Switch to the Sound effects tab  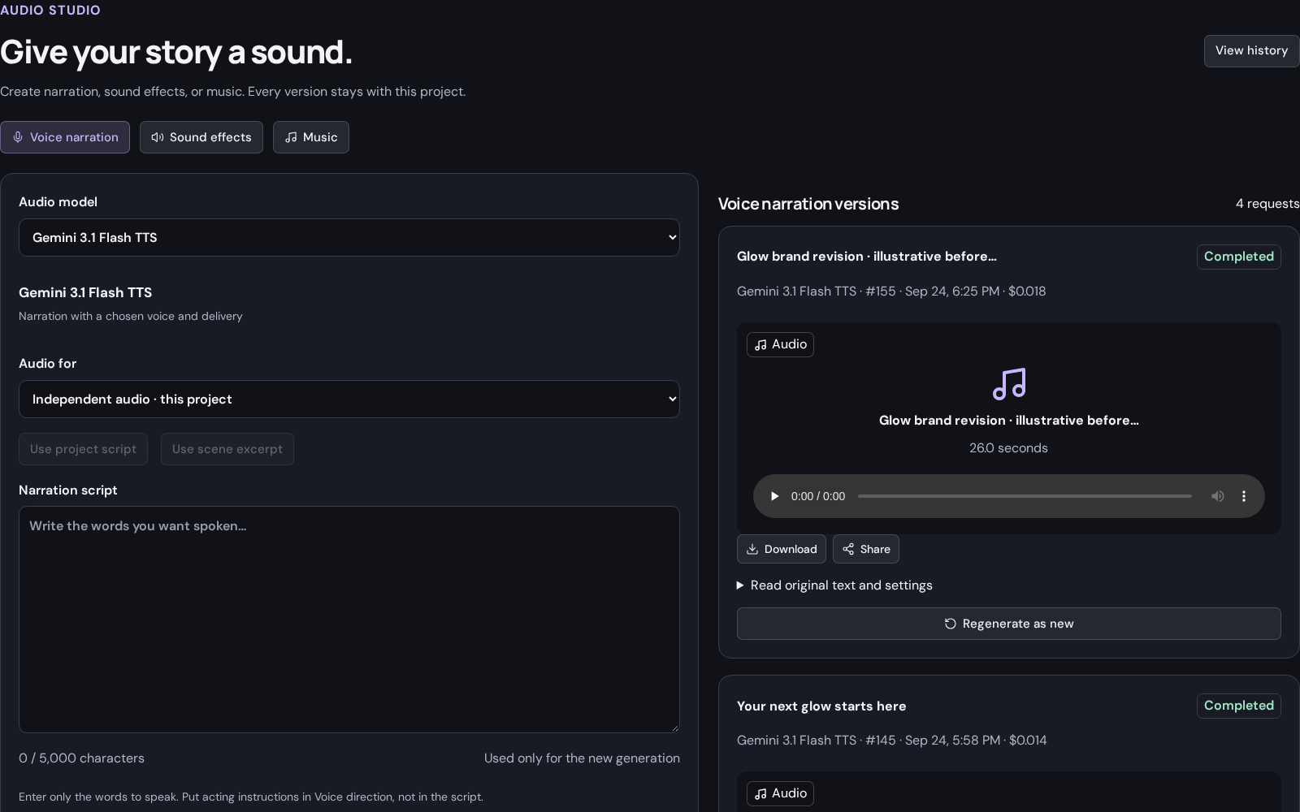tap(201, 137)
